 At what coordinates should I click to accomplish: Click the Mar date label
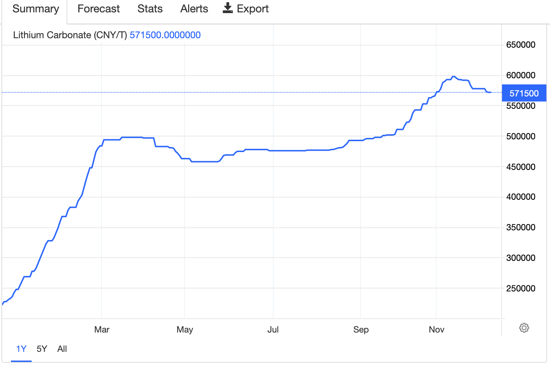[x=102, y=330]
